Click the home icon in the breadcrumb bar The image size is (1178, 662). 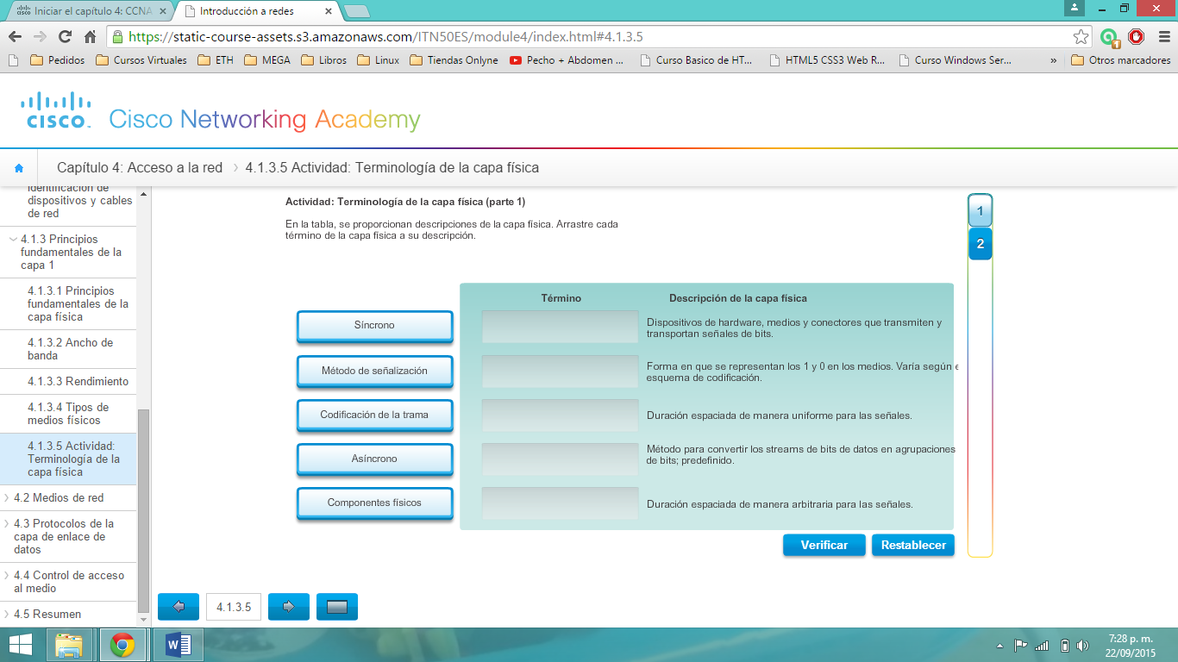coord(19,168)
